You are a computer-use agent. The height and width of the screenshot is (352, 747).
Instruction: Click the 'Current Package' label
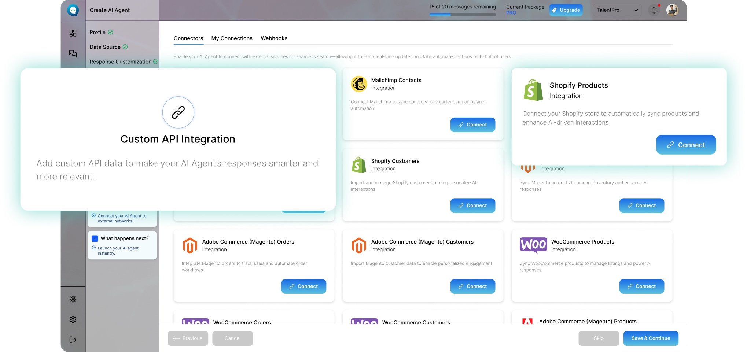[x=525, y=7]
